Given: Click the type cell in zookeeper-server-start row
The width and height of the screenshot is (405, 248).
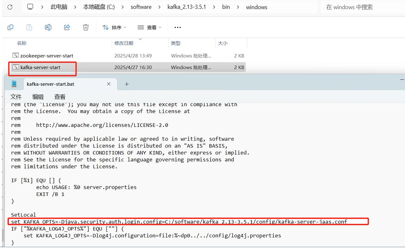Looking at the screenshot, I should pos(191,56).
